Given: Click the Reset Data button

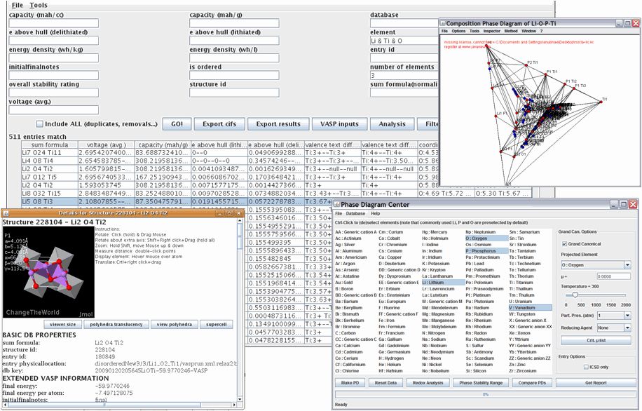Looking at the screenshot, I should coord(385,383).
